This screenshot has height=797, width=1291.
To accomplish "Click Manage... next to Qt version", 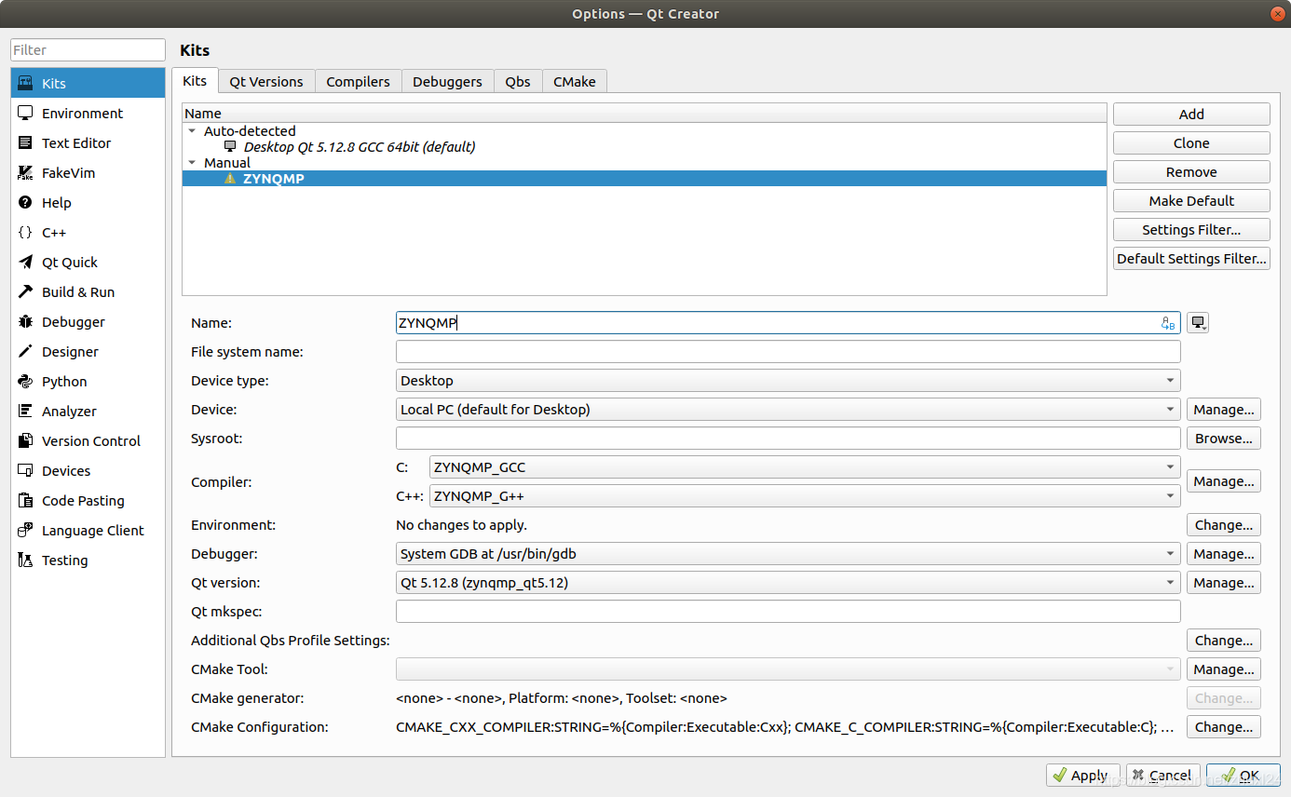I will coord(1224,582).
